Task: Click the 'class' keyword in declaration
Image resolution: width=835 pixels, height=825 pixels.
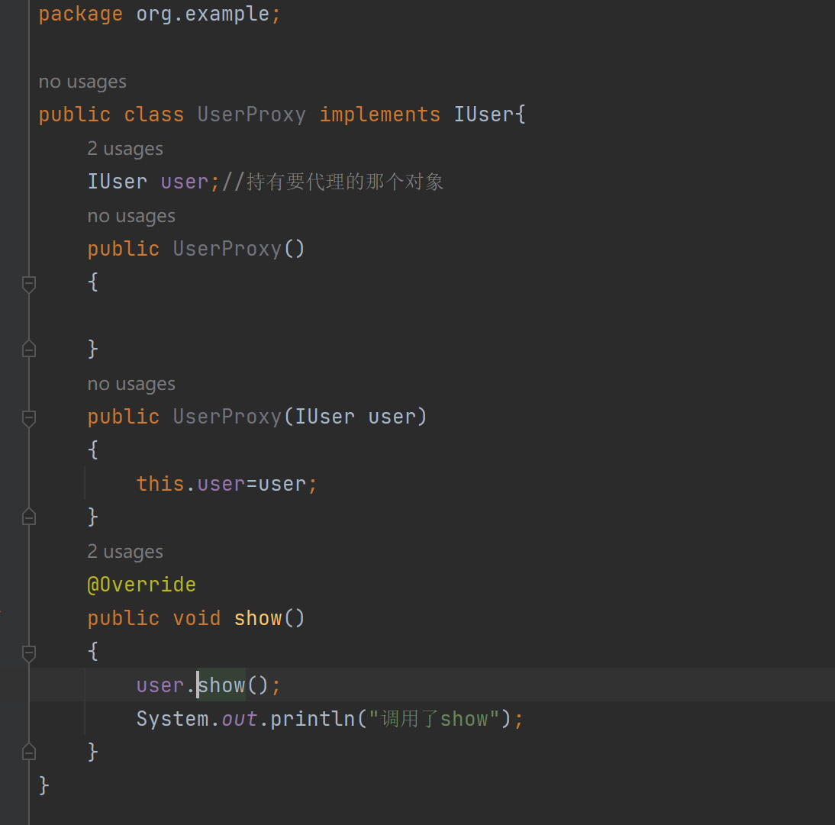Action: (x=154, y=114)
